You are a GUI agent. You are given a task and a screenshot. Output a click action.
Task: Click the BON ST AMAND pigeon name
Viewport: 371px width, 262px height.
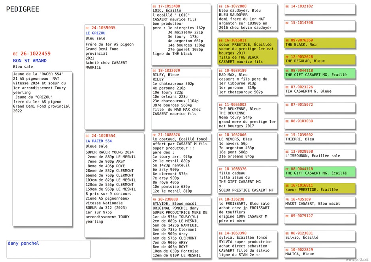pos(30,61)
